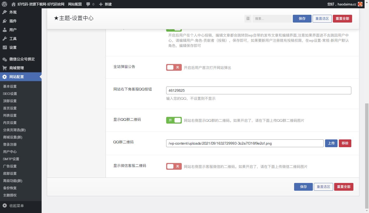Click the bottom 重置选区 button
The width and height of the screenshot is (369, 213).
point(323,187)
